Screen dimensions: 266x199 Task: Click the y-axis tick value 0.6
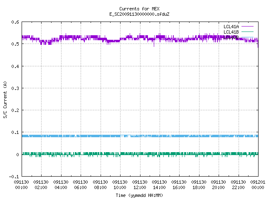15,22
